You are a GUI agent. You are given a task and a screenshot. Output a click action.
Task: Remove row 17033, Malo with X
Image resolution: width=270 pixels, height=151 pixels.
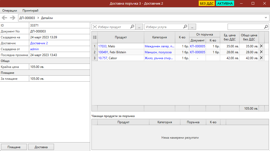(x=261, y=46)
